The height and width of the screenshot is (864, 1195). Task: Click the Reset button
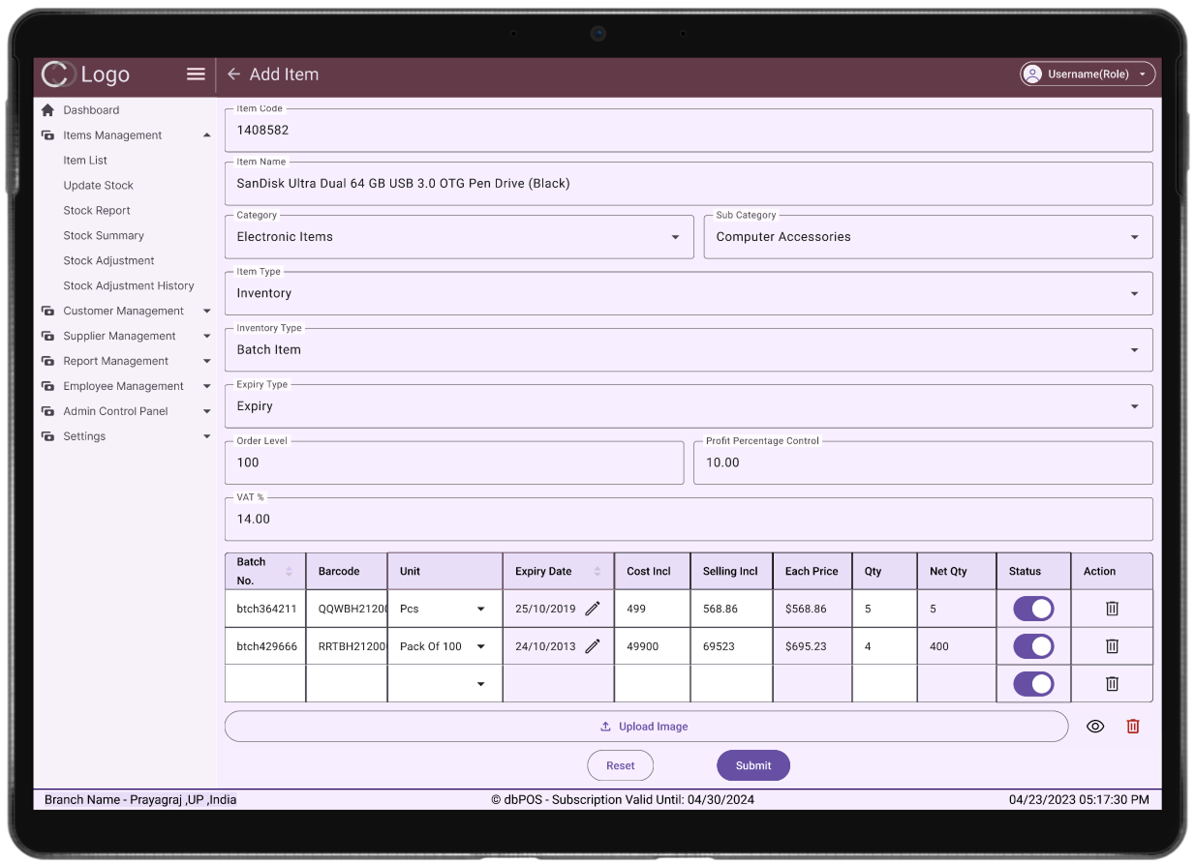pyautogui.click(x=620, y=765)
